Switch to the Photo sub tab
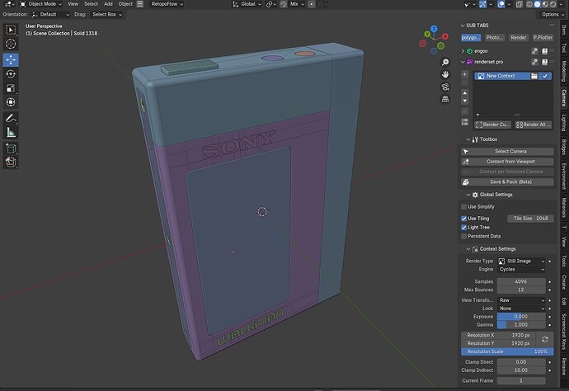Image resolution: width=569 pixels, height=391 pixels. [494, 37]
